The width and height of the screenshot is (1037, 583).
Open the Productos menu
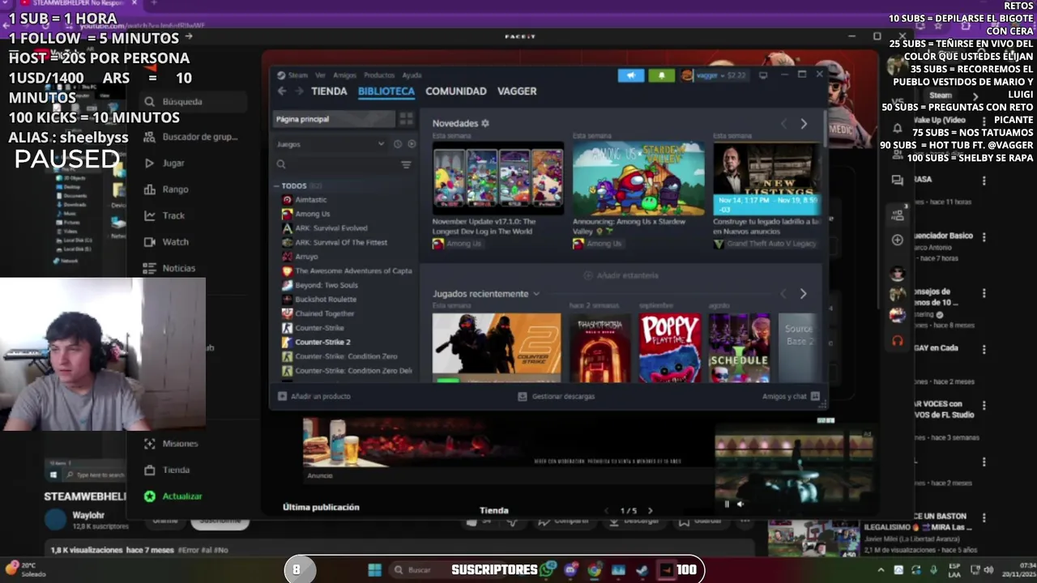(x=379, y=75)
